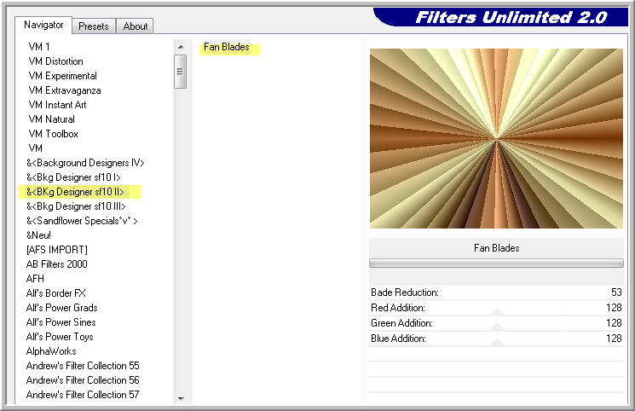Click the Red Addition value 128
The width and height of the screenshot is (635, 411).
[x=614, y=308]
